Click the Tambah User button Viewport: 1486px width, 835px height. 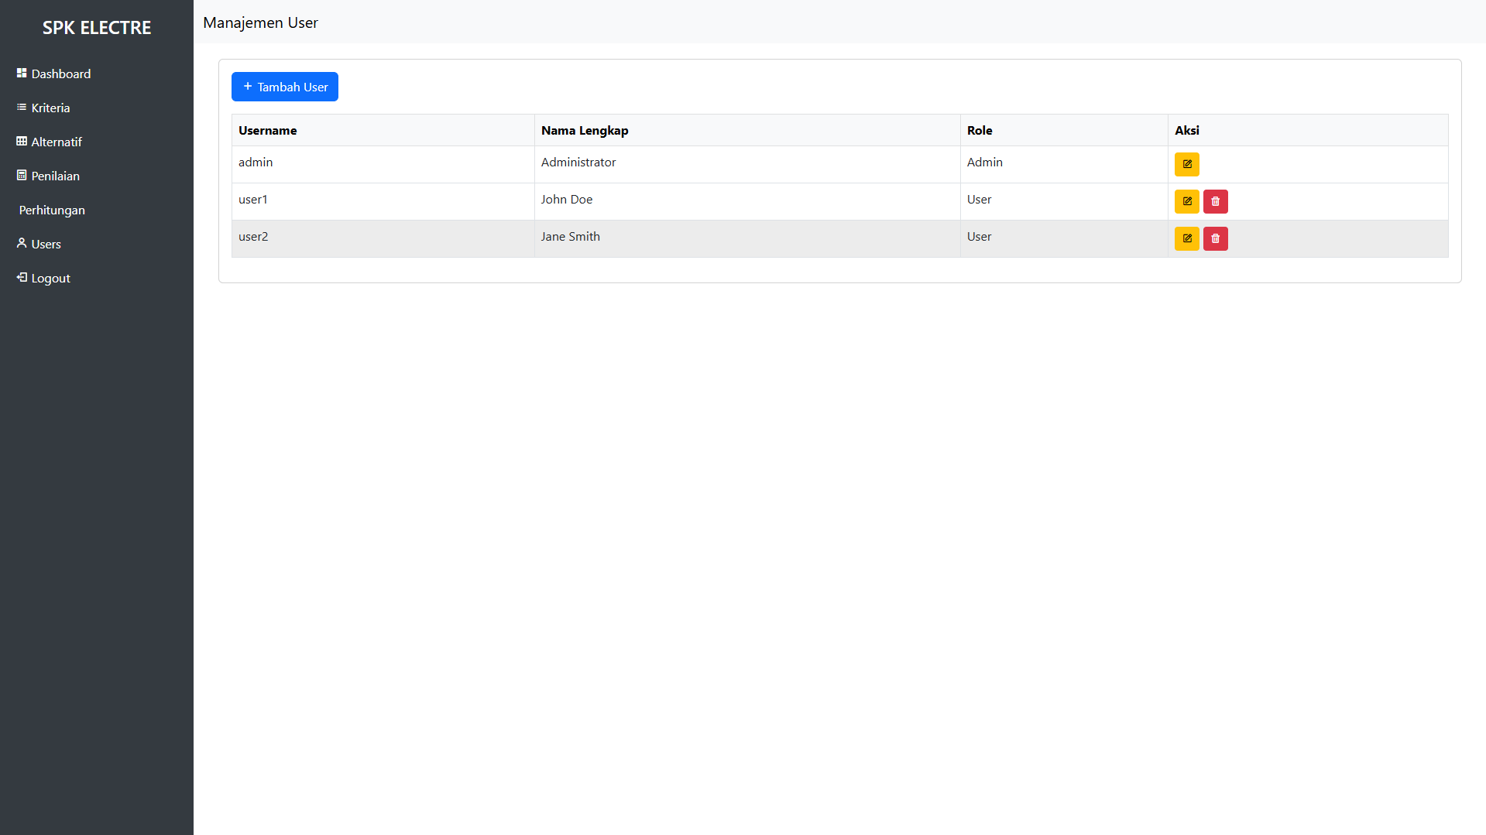click(x=285, y=87)
